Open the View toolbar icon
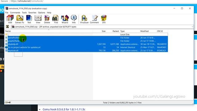The image size is (197, 111). pos(38,19)
